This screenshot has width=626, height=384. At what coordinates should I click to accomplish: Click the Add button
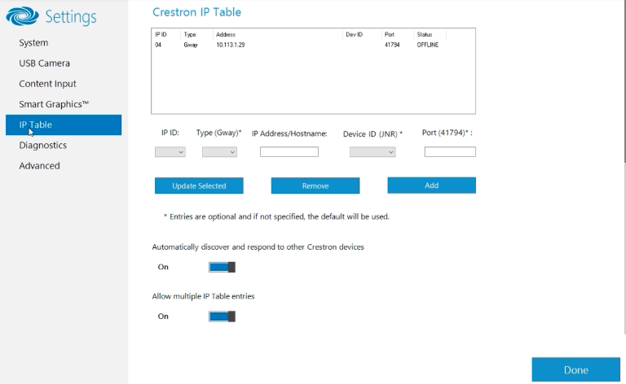(431, 185)
